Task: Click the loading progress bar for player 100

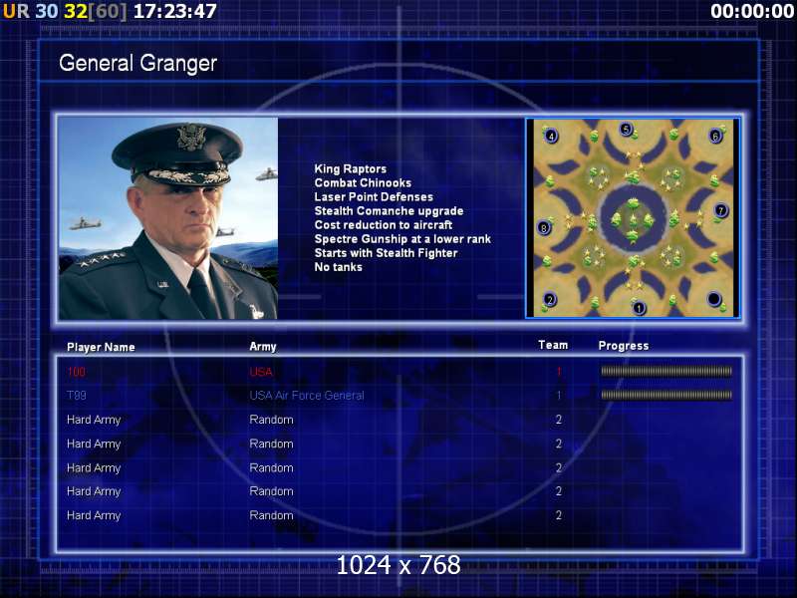Action: (666, 371)
